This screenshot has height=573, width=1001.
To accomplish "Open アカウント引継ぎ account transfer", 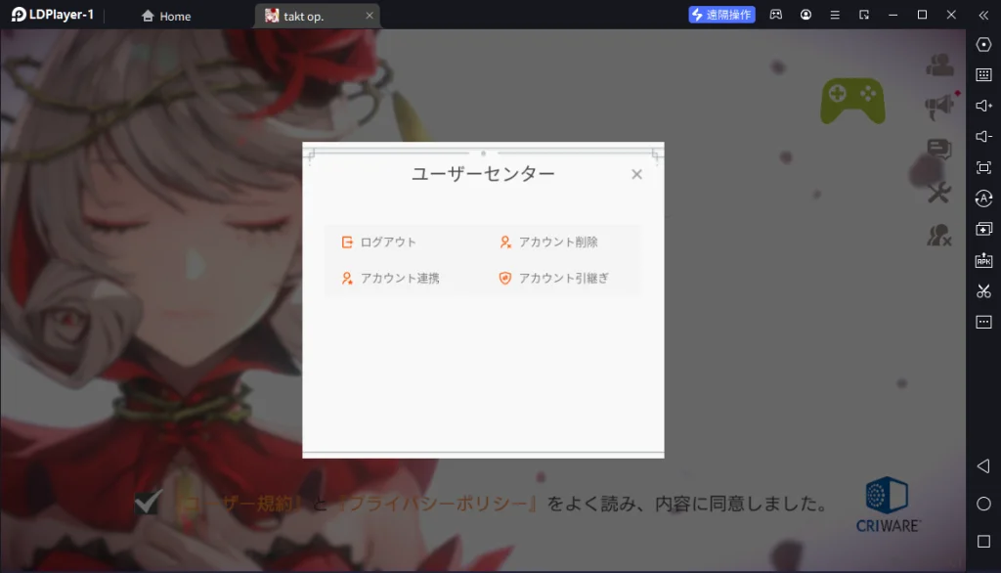I will (x=553, y=278).
